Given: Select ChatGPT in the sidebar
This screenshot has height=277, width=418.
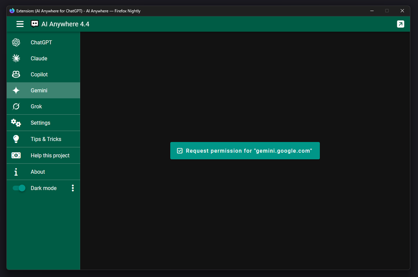Looking at the screenshot, I should (x=43, y=42).
